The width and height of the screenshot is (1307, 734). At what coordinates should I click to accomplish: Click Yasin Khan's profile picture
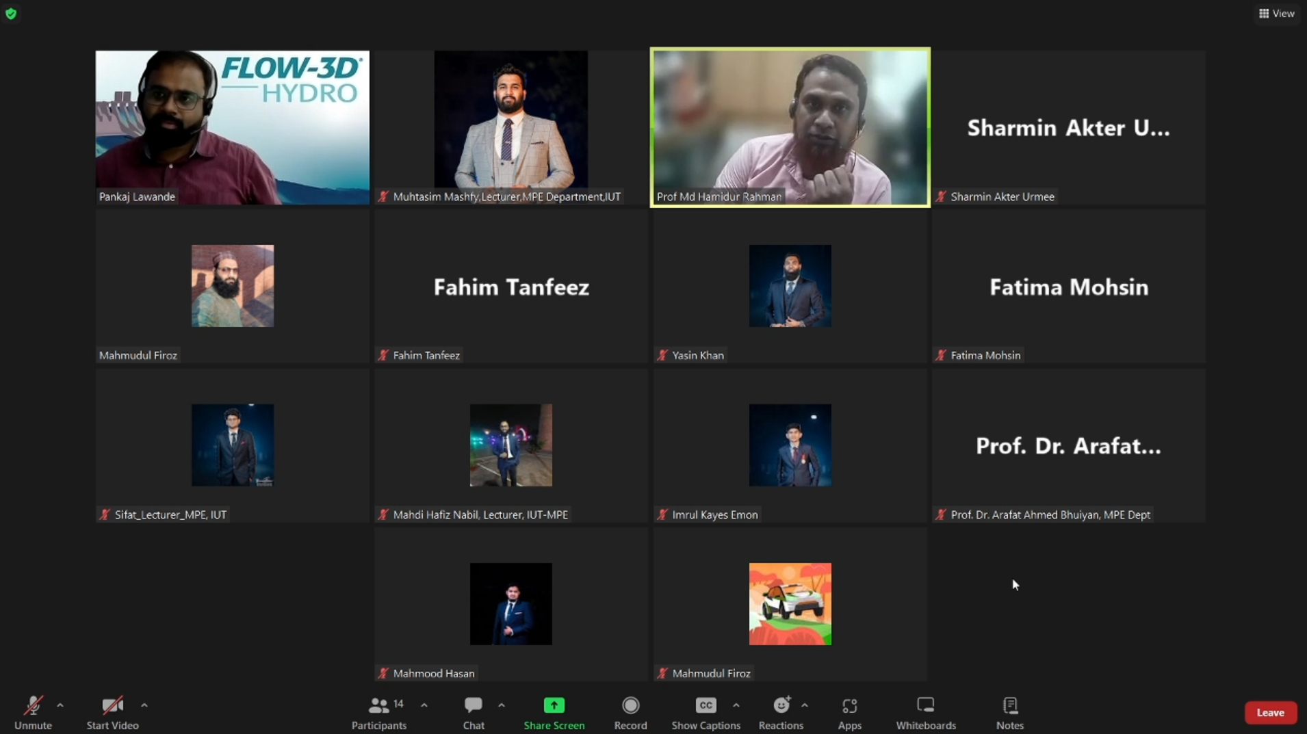pos(790,285)
